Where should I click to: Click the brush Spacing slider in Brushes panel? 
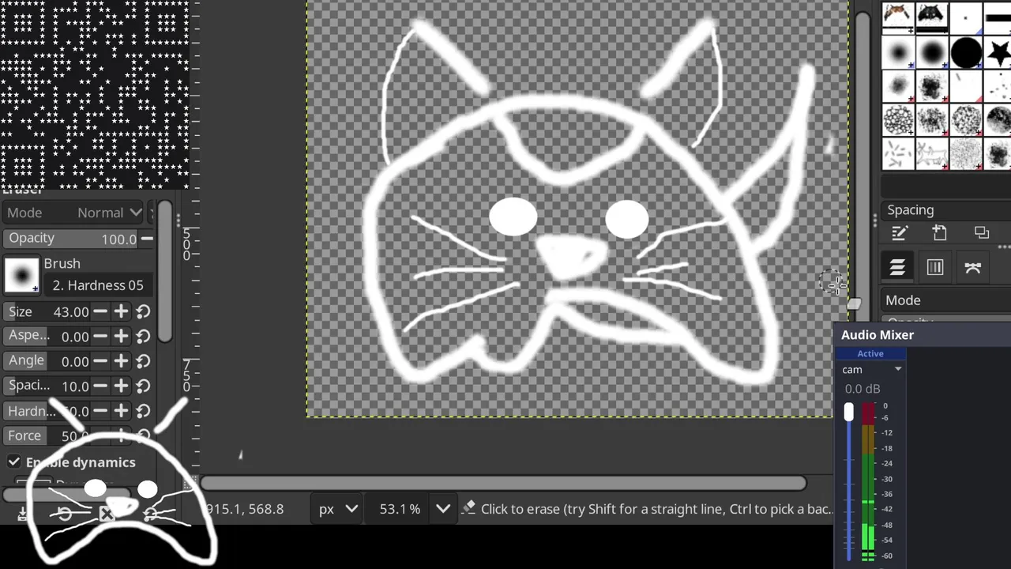tap(946, 210)
